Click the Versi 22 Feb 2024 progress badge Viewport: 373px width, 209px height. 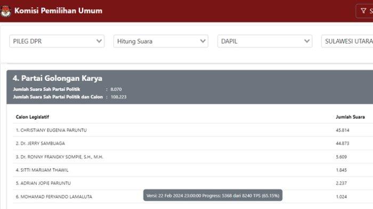213,196
